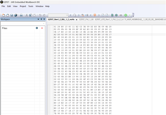Open the Workspace panel menu arrow
The height and width of the screenshot is (115, 166).
(38, 19)
